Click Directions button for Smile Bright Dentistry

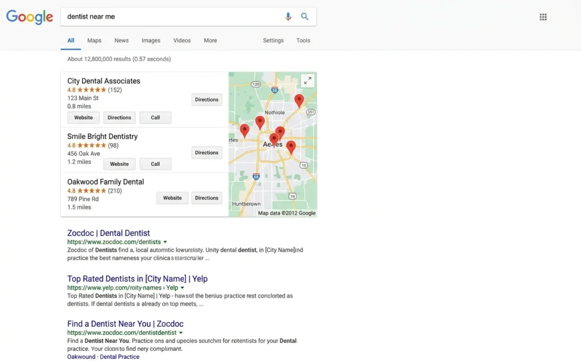207,152
